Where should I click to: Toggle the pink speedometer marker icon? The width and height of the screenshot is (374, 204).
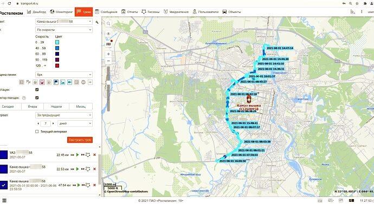[42, 82]
